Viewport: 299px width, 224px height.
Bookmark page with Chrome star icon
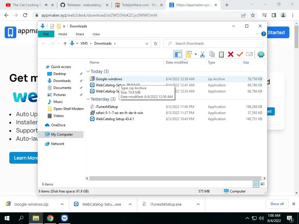(253, 15)
